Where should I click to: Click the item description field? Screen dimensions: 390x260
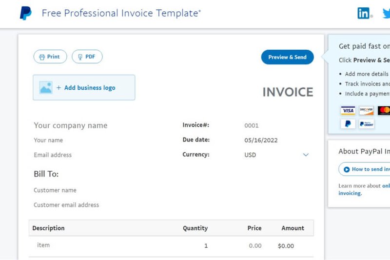pos(43,245)
